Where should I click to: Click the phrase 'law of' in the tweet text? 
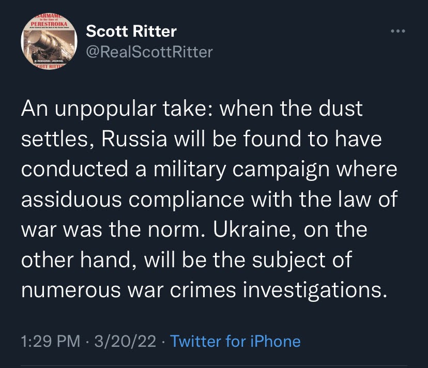[368, 200]
